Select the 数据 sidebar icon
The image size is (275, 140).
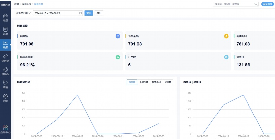(5, 44)
